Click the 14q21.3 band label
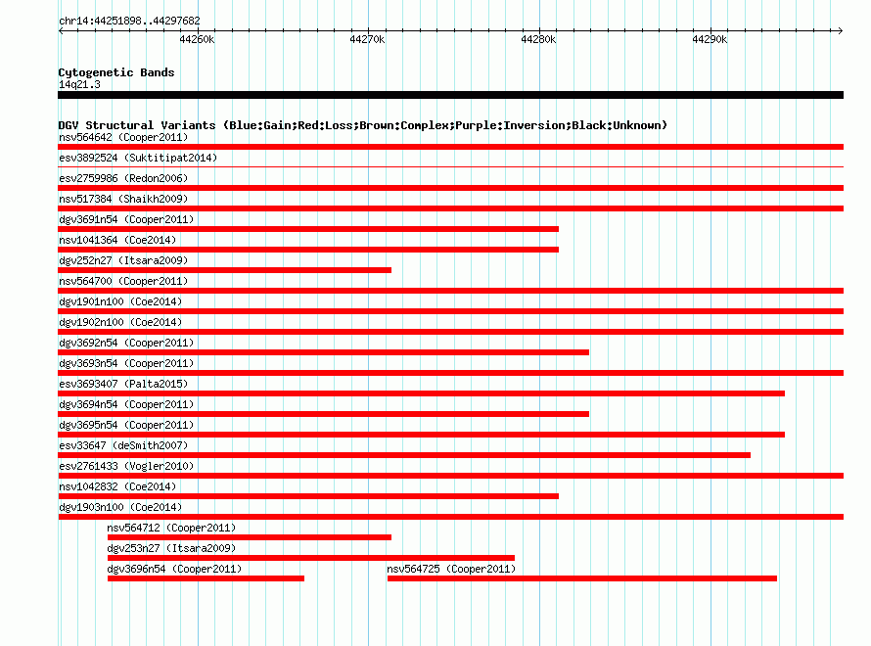This screenshot has height=646, width=871. pos(79,84)
